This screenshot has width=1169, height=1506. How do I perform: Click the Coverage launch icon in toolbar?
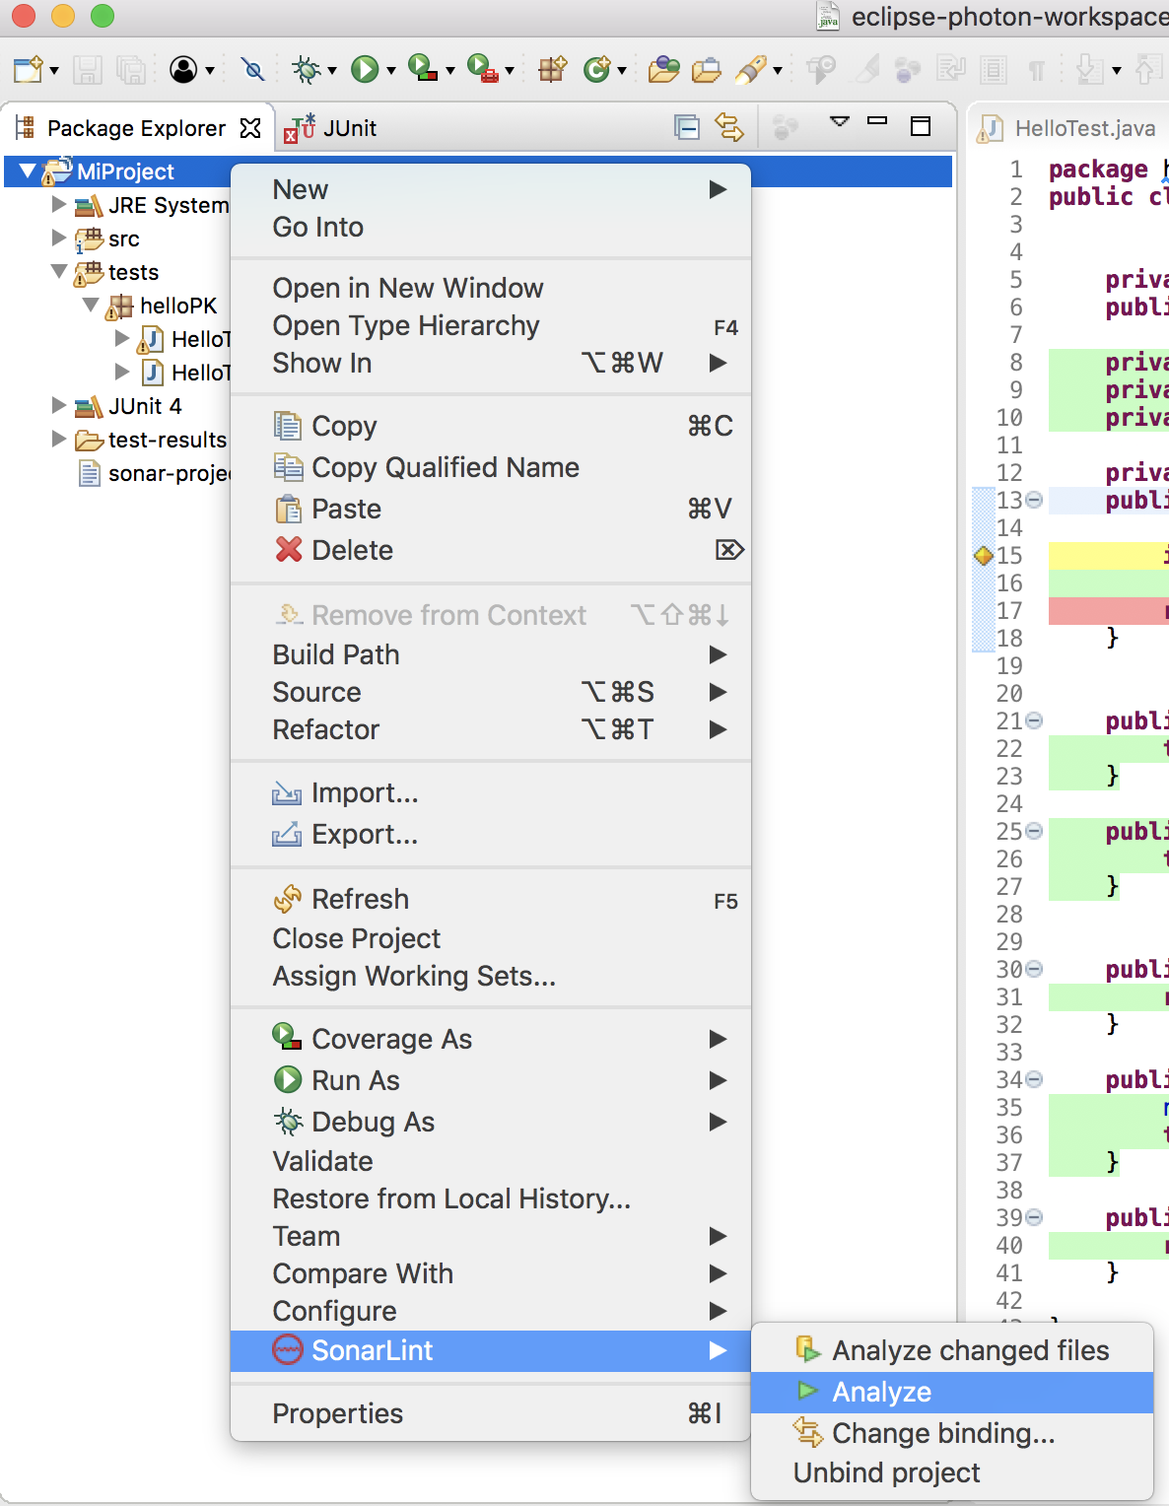pos(423,69)
